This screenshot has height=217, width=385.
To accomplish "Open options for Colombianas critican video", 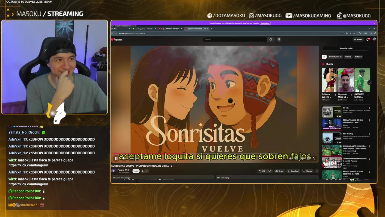I will tap(369, 159).
